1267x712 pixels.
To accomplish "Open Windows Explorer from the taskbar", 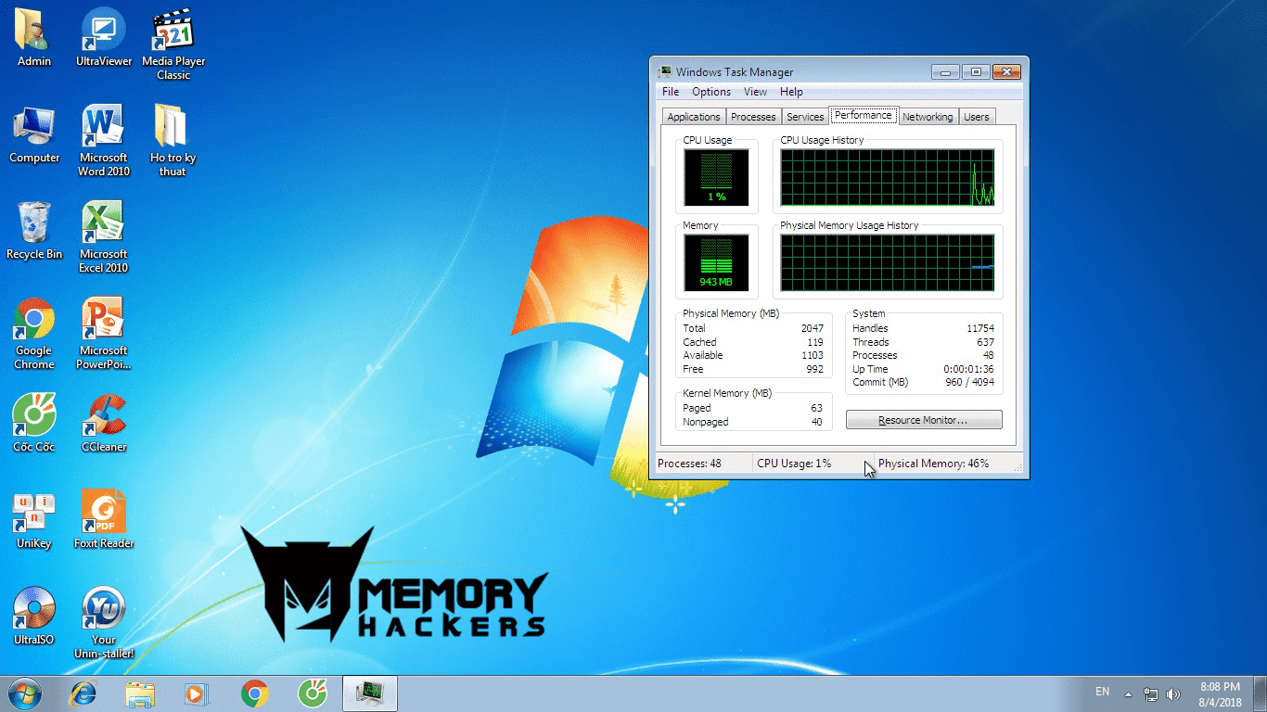I will [x=140, y=693].
